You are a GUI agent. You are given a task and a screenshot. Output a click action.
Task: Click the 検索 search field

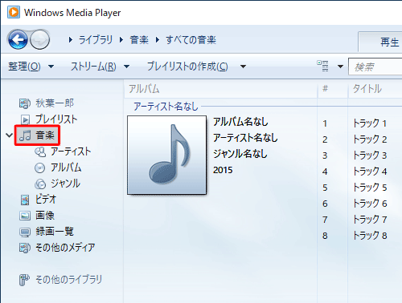coord(375,67)
